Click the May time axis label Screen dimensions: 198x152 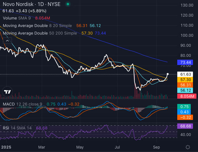pyautogui.click(x=80, y=147)
